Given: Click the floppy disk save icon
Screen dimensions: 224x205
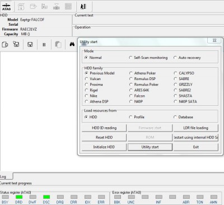Looking at the screenshot, I should 30,44.
